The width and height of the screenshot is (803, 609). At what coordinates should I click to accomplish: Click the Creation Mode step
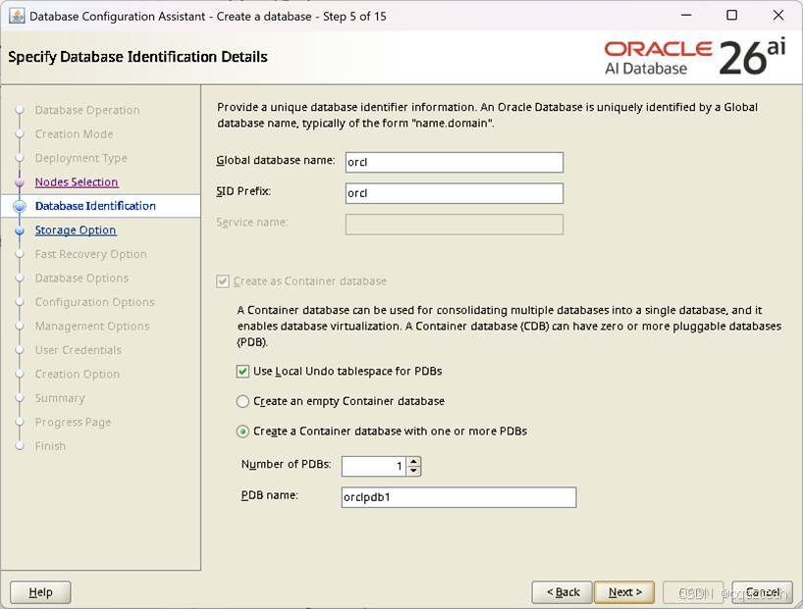tap(74, 134)
